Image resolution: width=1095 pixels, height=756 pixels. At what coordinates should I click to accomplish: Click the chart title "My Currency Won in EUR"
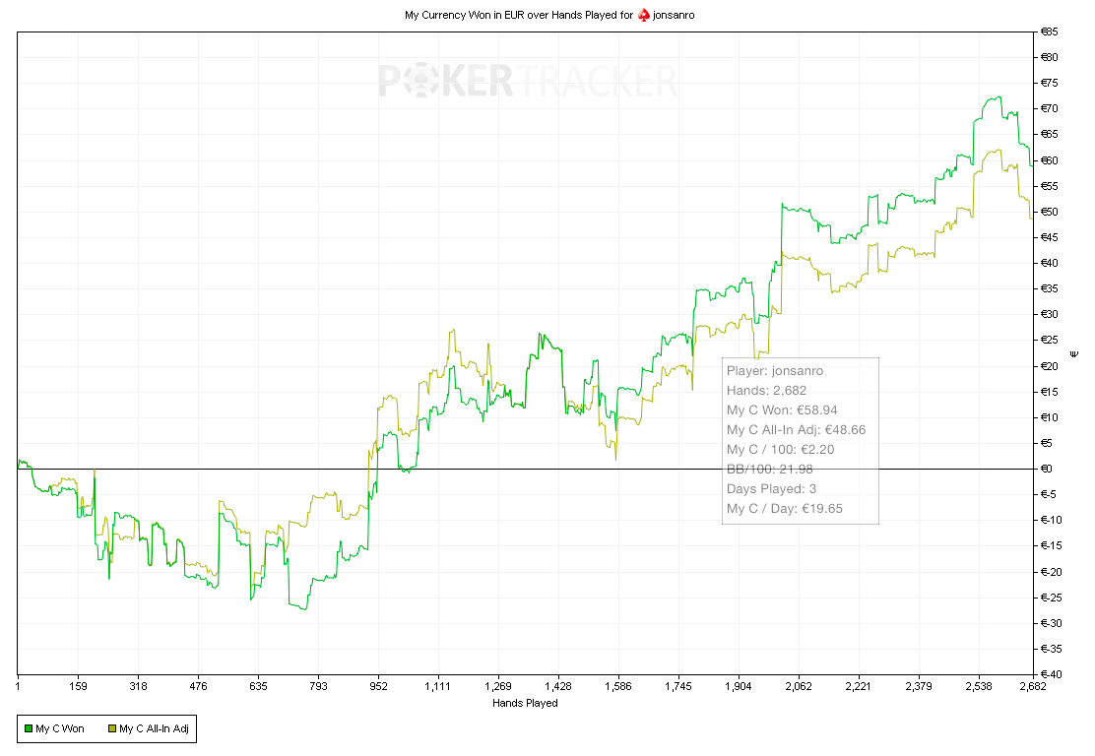pyautogui.click(x=463, y=15)
